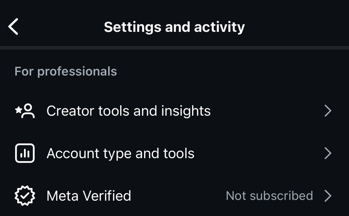Tap the Meta Verified badge icon
349x216 pixels.
25,196
